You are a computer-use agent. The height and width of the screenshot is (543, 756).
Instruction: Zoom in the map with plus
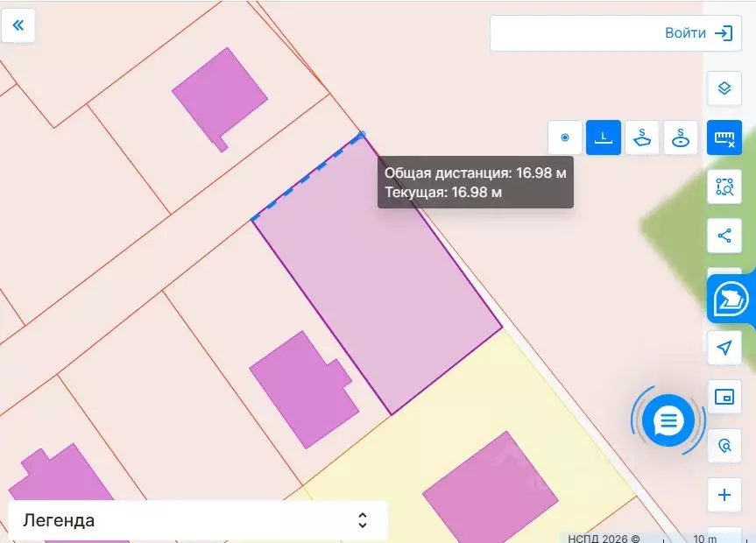pos(724,495)
